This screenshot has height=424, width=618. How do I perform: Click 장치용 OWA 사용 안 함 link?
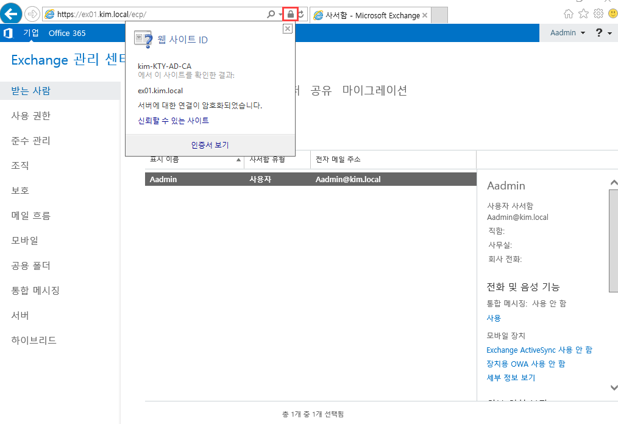[x=526, y=364]
